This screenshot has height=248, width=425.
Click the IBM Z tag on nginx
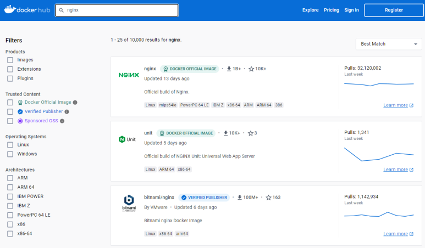tap(218, 105)
